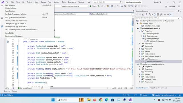Switch to Git Changes tab
This screenshot has height=103, width=183.
point(163,88)
